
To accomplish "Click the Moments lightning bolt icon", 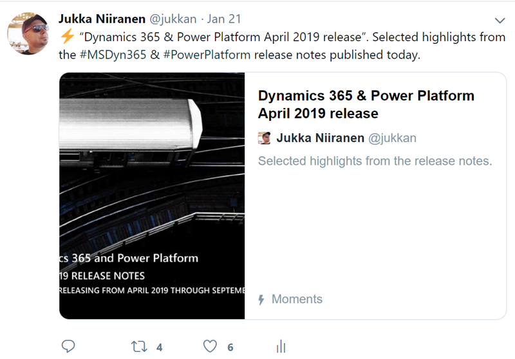I will tap(261, 299).
